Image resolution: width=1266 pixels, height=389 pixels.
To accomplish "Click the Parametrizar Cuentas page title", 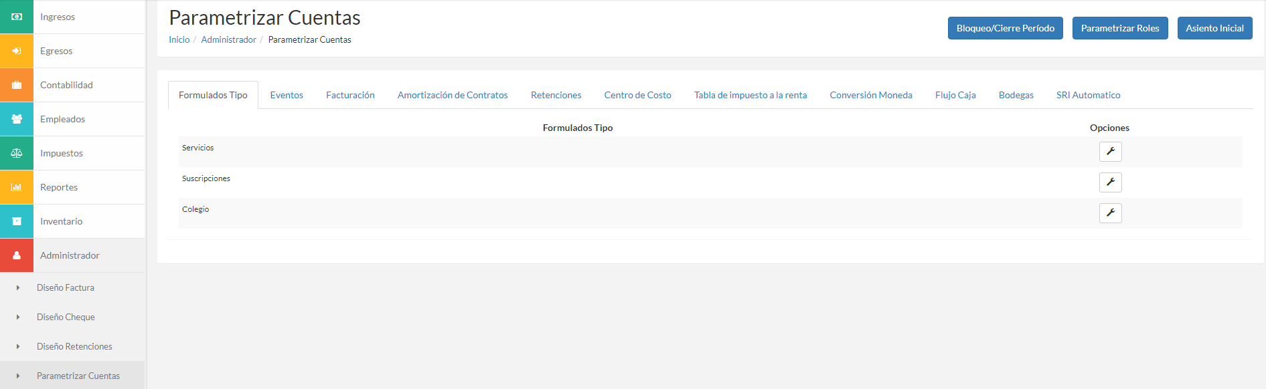I will pos(264,17).
